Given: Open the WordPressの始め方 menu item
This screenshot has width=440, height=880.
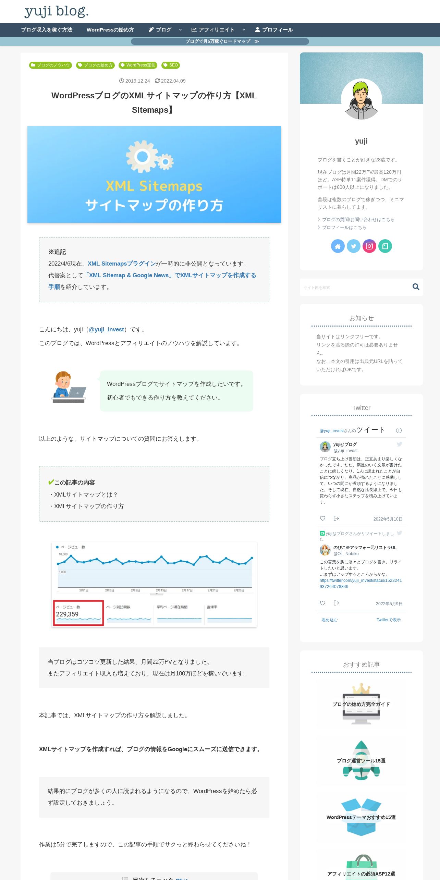Looking at the screenshot, I should coord(110,30).
